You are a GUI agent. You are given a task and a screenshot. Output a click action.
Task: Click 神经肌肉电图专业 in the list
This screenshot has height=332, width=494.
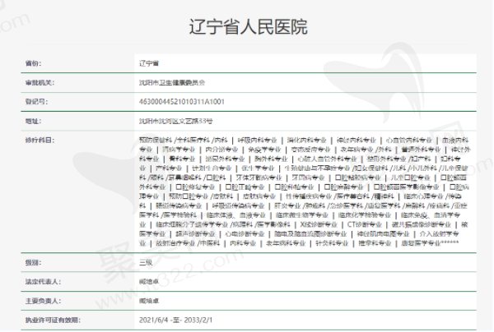[x=383, y=234]
